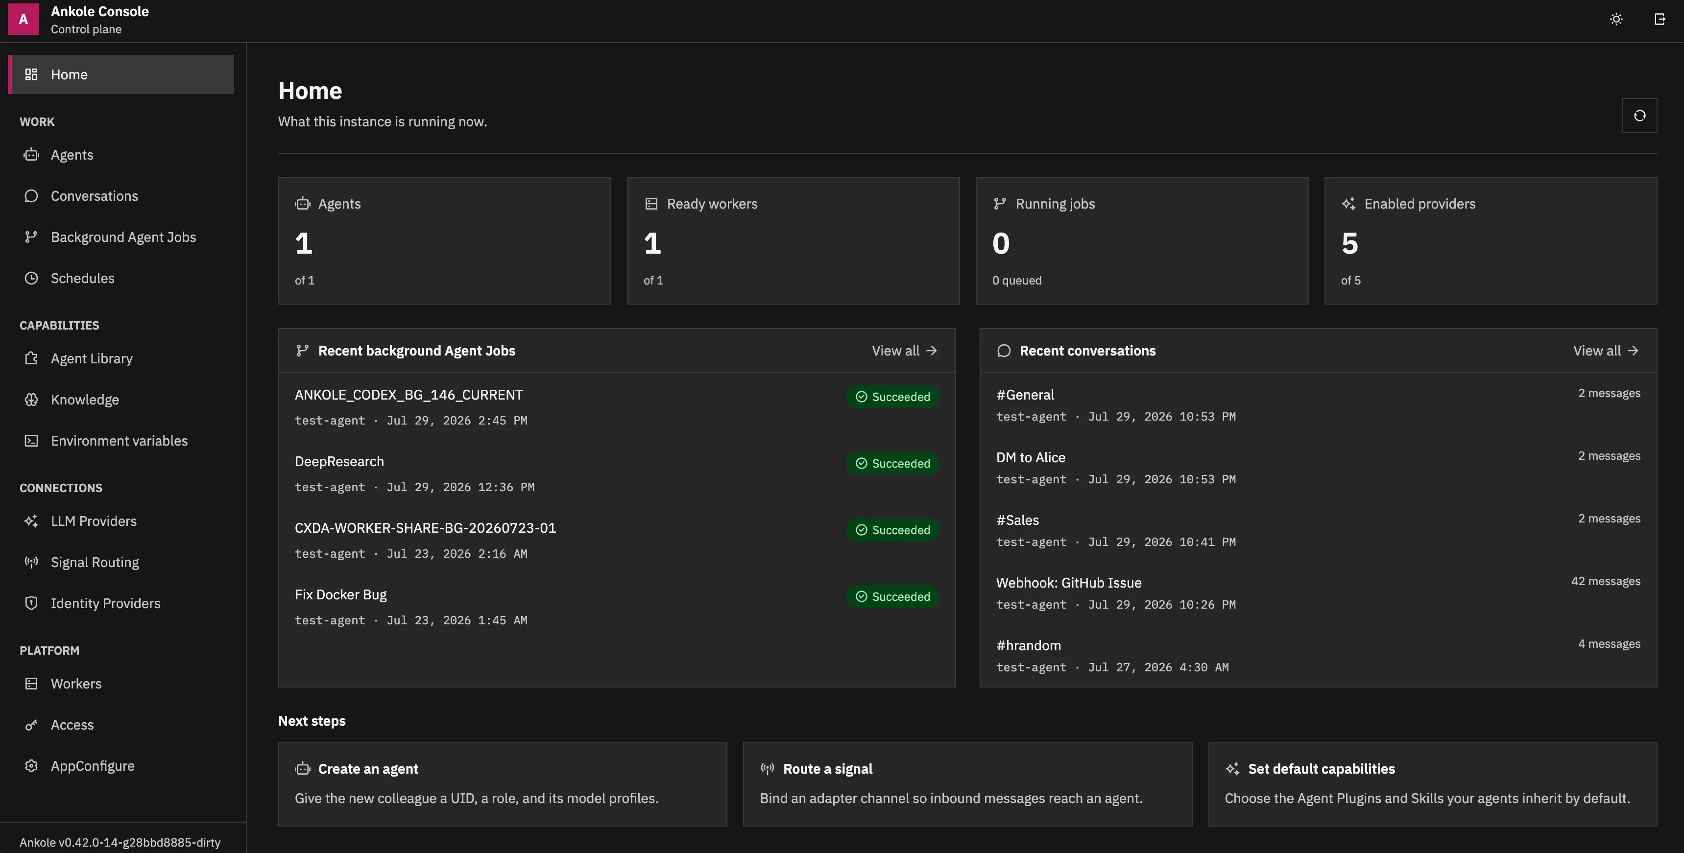Viewport: 1684px width, 853px height.
Task: Click the Enabled providers stat card
Action: pyautogui.click(x=1491, y=240)
